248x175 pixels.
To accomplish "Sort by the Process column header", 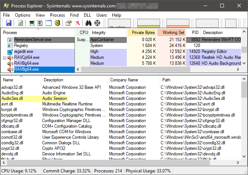I will click(38, 33).
